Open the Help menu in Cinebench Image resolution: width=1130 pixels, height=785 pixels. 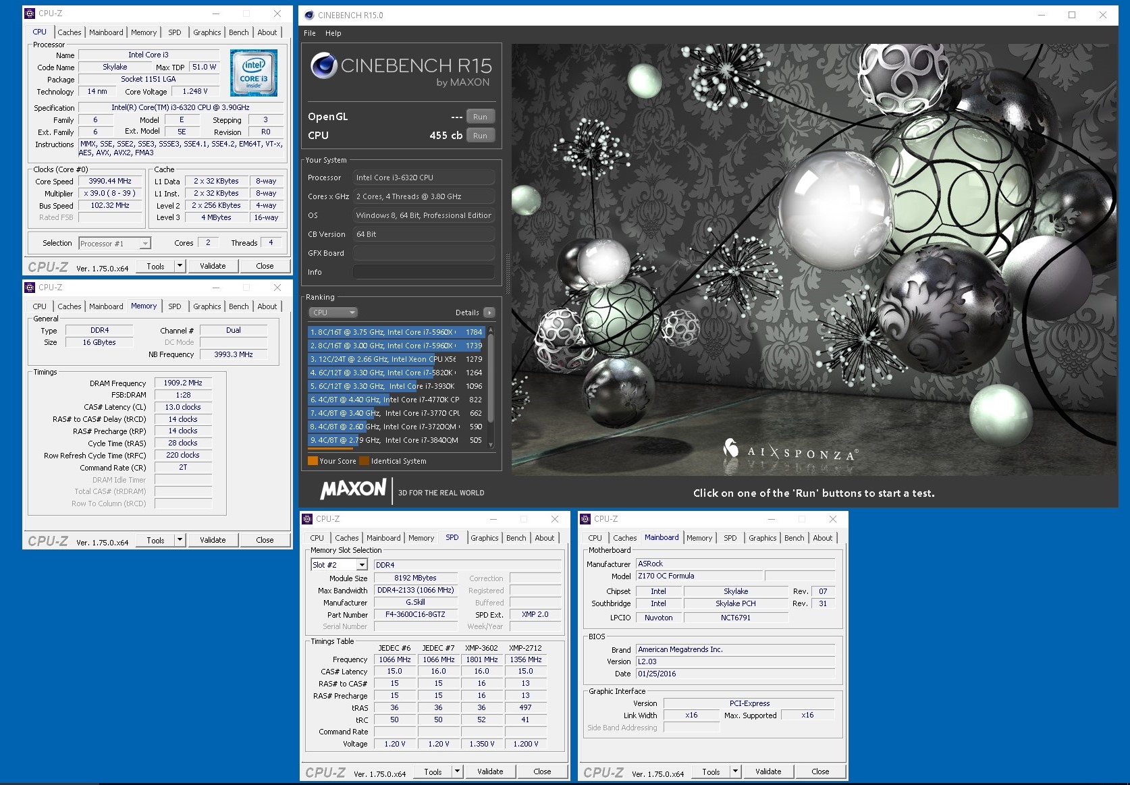tap(333, 33)
